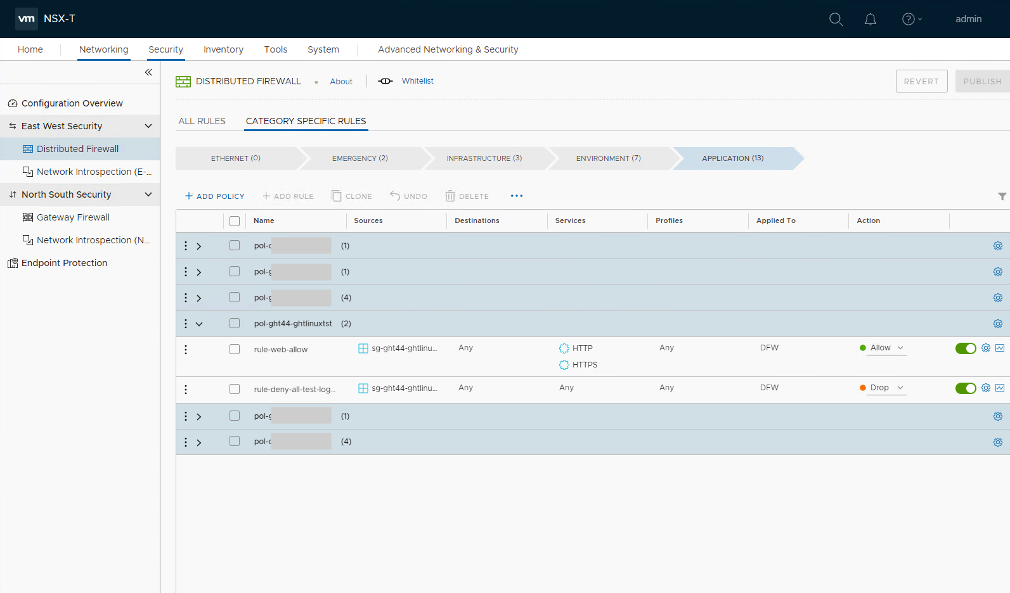Disable the rule-web-allow enable toggle

pos(965,348)
